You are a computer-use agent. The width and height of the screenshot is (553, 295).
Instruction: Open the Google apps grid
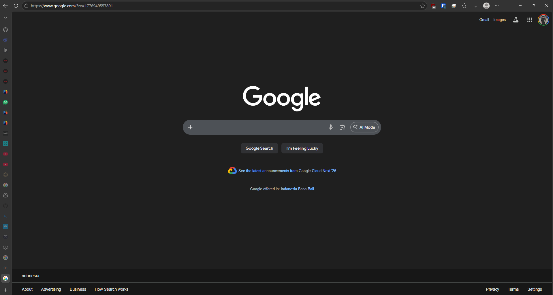coord(530,20)
